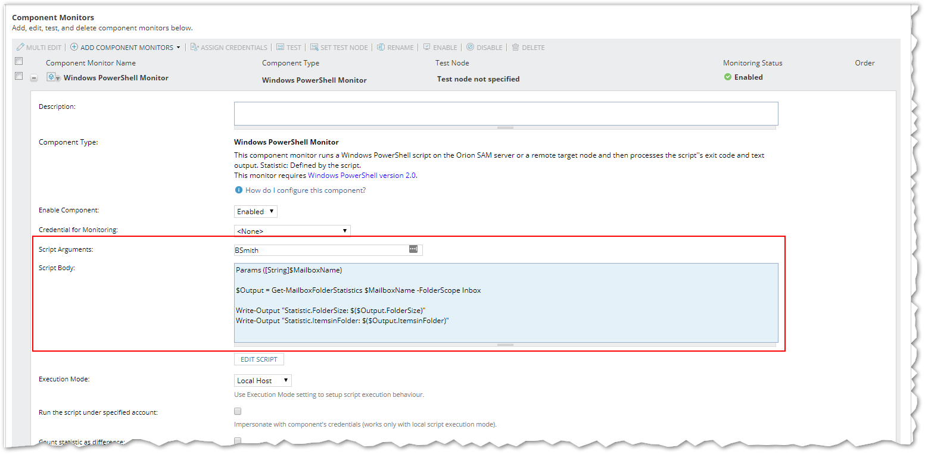Image resolution: width=925 pixels, height=454 pixels.
Task: Click the Edit Script button
Action: tap(259, 359)
